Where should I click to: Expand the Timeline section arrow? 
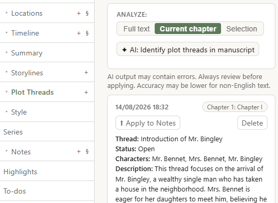point(7,32)
